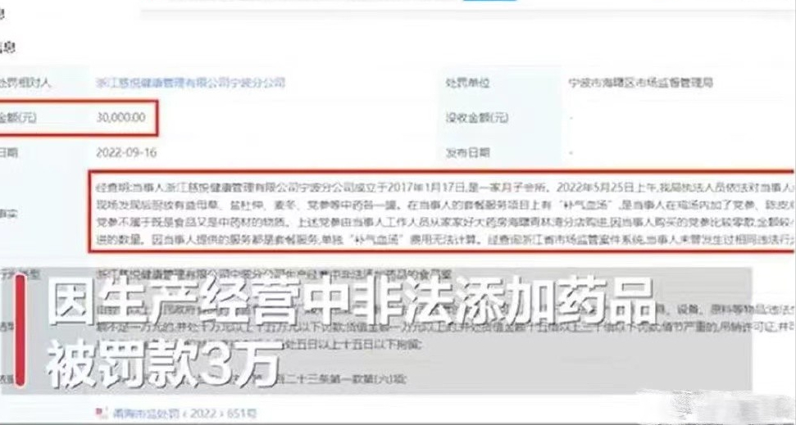Click the 第一百二十三条第一款 legal basis text

pyautogui.click(x=345, y=378)
